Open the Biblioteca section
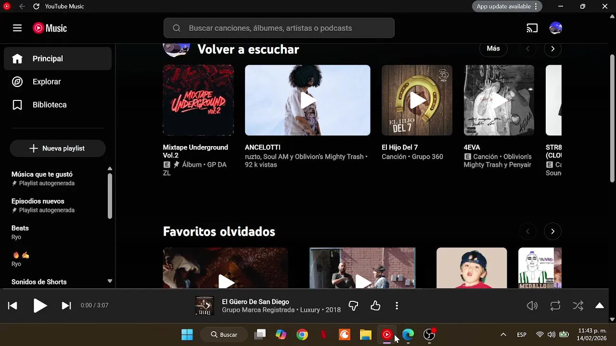The height and width of the screenshot is (346, 616). 58,105
